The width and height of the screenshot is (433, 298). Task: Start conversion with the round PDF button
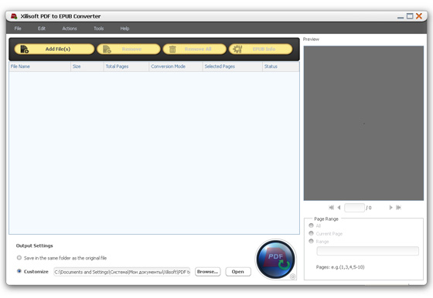275,259
